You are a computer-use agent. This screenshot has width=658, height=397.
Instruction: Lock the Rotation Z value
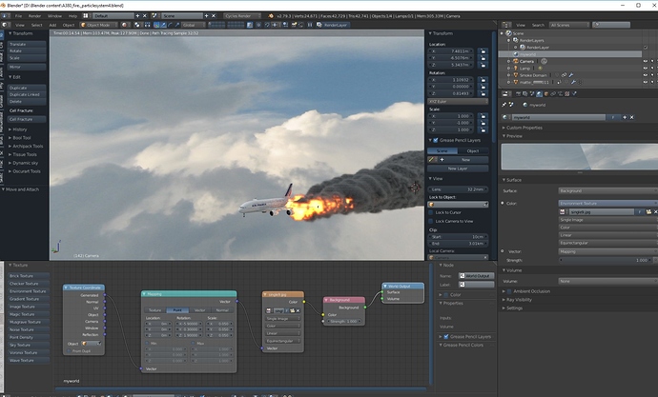[483, 93]
